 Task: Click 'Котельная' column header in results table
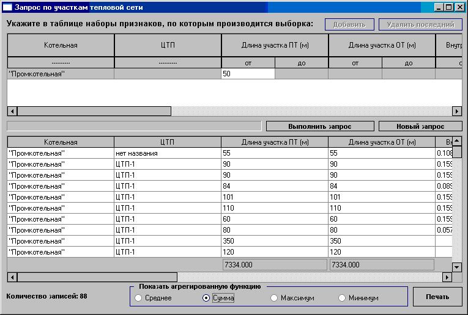pyautogui.click(x=61, y=142)
